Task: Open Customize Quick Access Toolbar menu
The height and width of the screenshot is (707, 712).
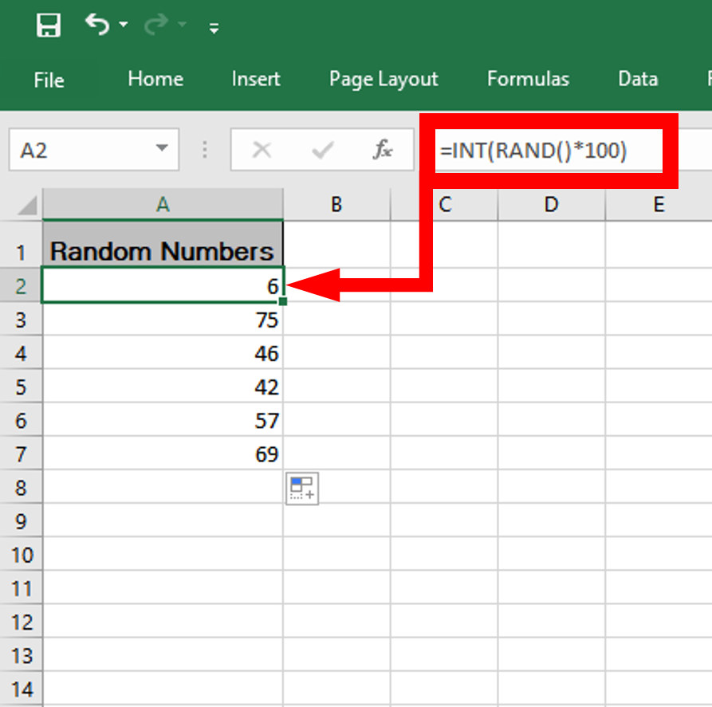Action: [x=214, y=29]
